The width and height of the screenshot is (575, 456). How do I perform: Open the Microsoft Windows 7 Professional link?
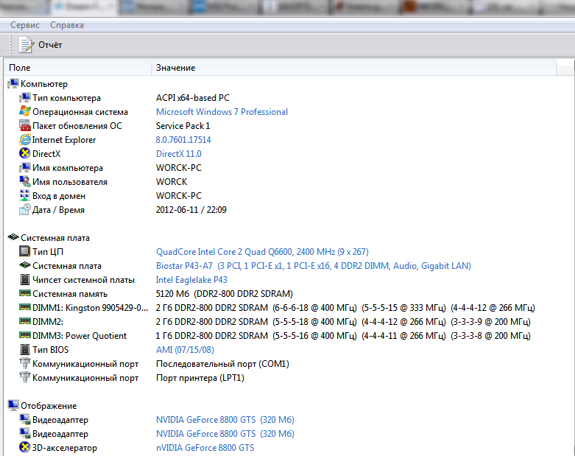tap(222, 112)
